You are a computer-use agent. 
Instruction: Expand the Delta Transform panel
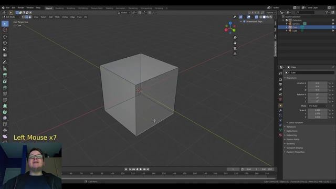pos(296,122)
